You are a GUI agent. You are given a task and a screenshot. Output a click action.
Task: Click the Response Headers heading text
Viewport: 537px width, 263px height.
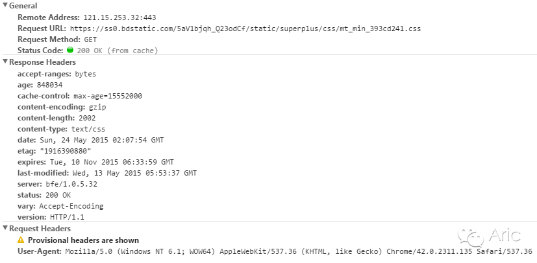[42, 62]
